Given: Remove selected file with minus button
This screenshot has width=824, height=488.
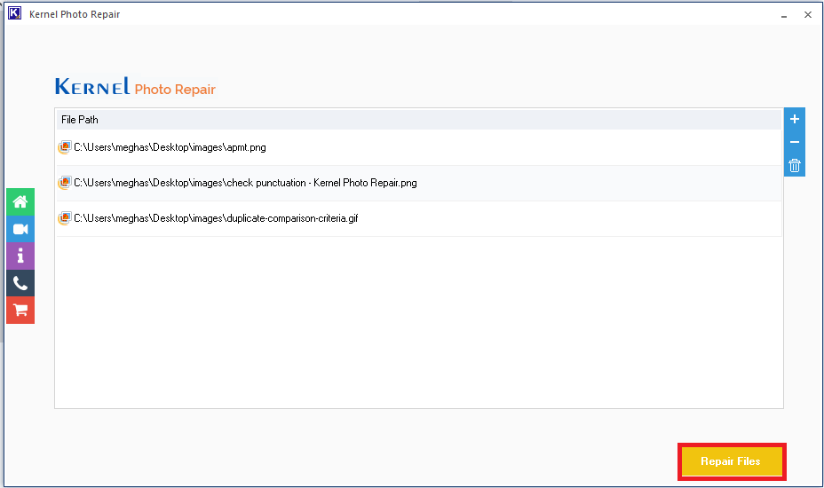Looking at the screenshot, I should coord(795,142).
